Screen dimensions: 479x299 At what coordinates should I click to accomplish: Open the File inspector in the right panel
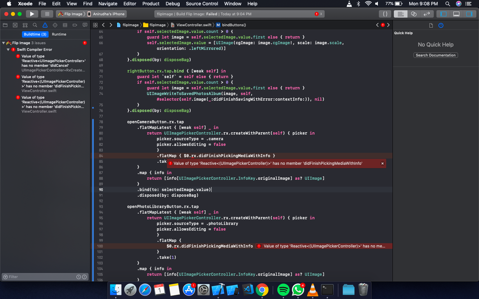click(431, 25)
